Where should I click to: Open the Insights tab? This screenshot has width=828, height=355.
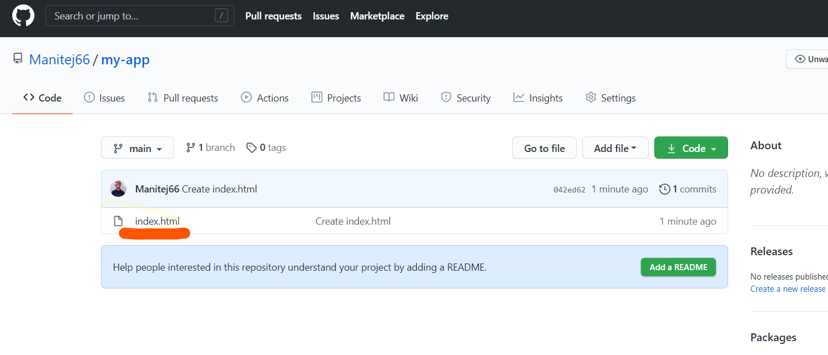coord(538,98)
